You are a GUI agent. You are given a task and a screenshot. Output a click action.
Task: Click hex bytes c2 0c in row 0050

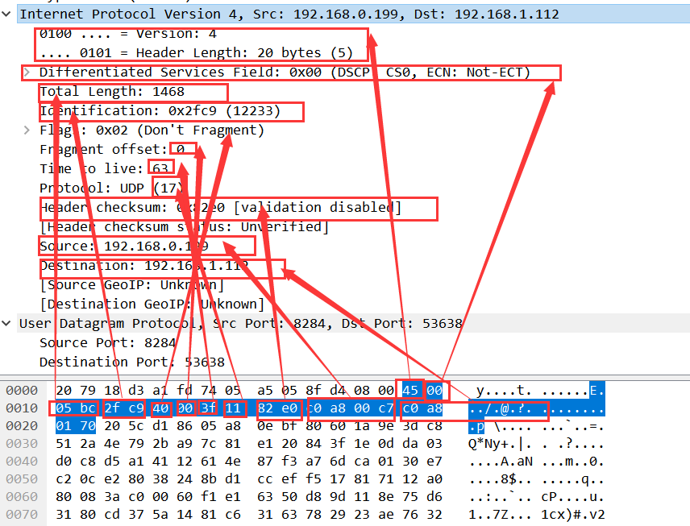[76, 479]
